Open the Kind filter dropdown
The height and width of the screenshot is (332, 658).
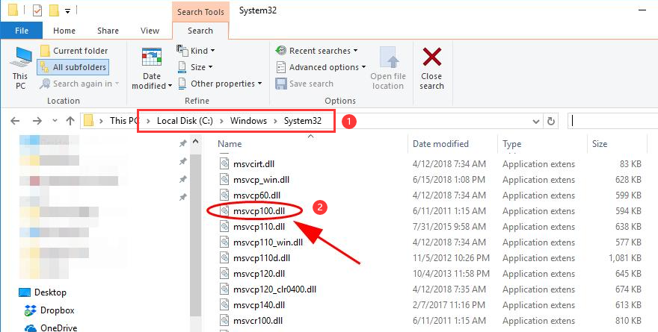[x=196, y=51]
